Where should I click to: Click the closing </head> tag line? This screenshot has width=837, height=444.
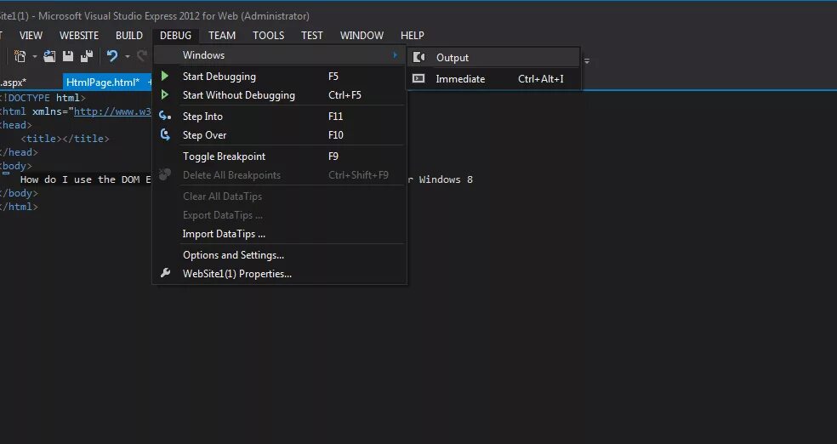(x=19, y=152)
